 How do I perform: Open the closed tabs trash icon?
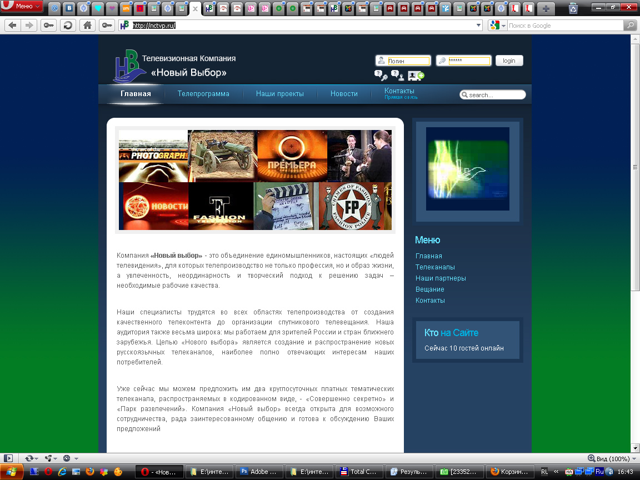point(573,8)
